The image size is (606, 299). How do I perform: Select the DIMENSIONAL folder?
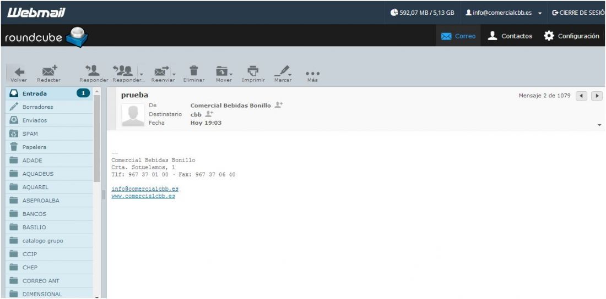49,294
